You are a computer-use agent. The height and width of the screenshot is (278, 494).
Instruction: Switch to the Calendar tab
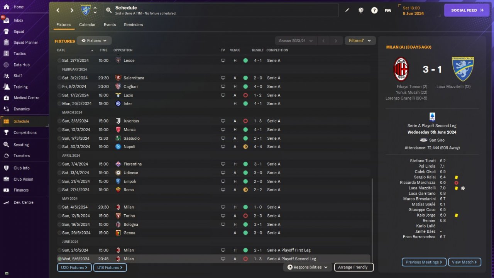tap(87, 25)
